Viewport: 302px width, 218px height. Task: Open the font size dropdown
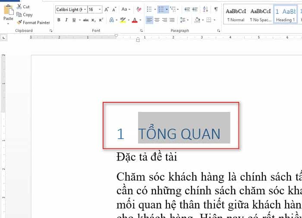coord(100,9)
